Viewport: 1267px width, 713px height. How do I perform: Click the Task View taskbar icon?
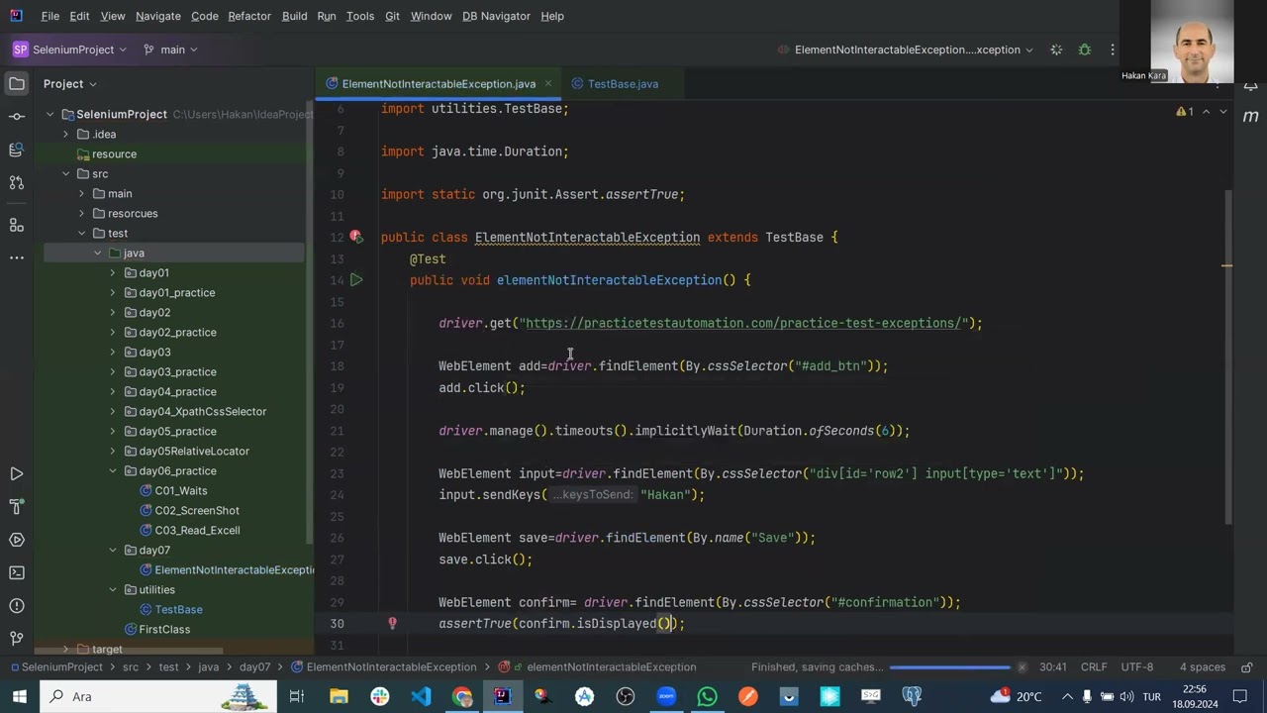click(296, 696)
